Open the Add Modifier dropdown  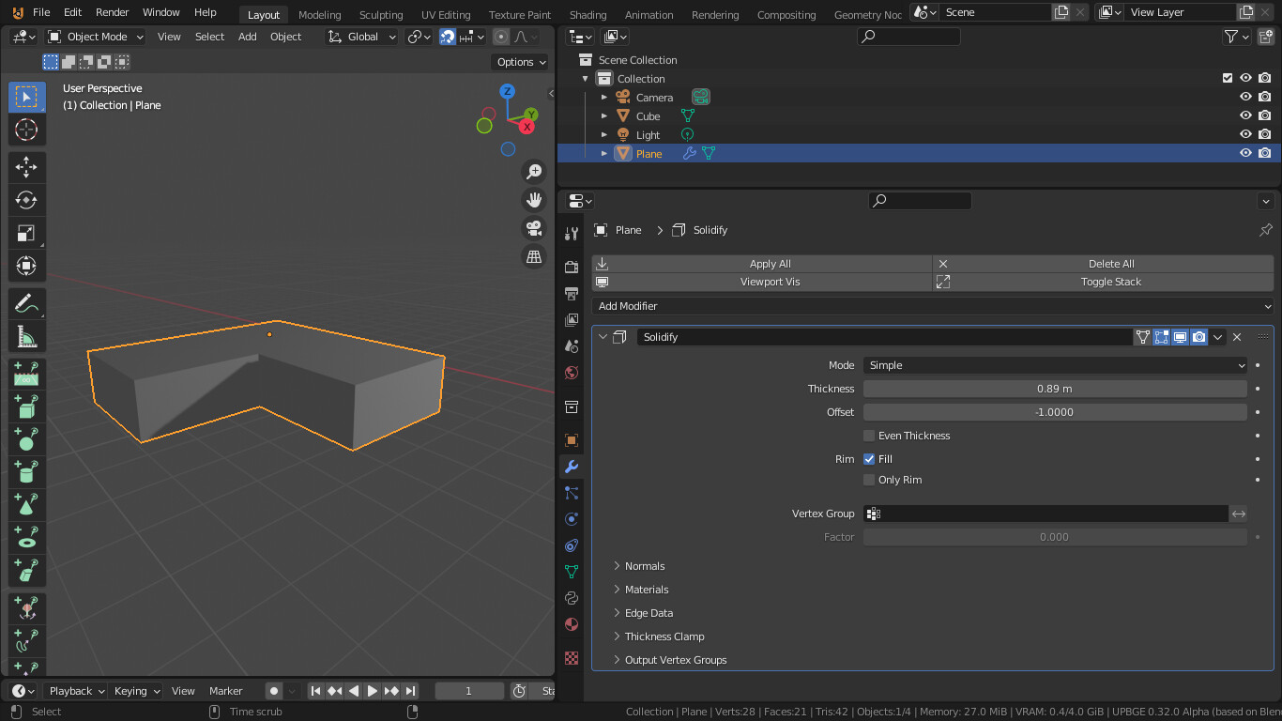[x=934, y=305]
